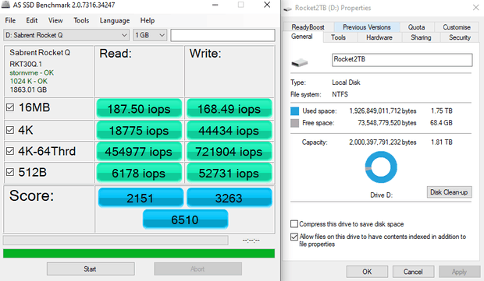The width and height of the screenshot is (484, 281).
Task: Switch to the Customise tab
Action: click(x=457, y=27)
